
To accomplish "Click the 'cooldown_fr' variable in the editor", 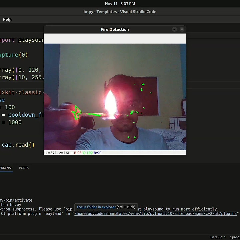I will pos(26,115).
